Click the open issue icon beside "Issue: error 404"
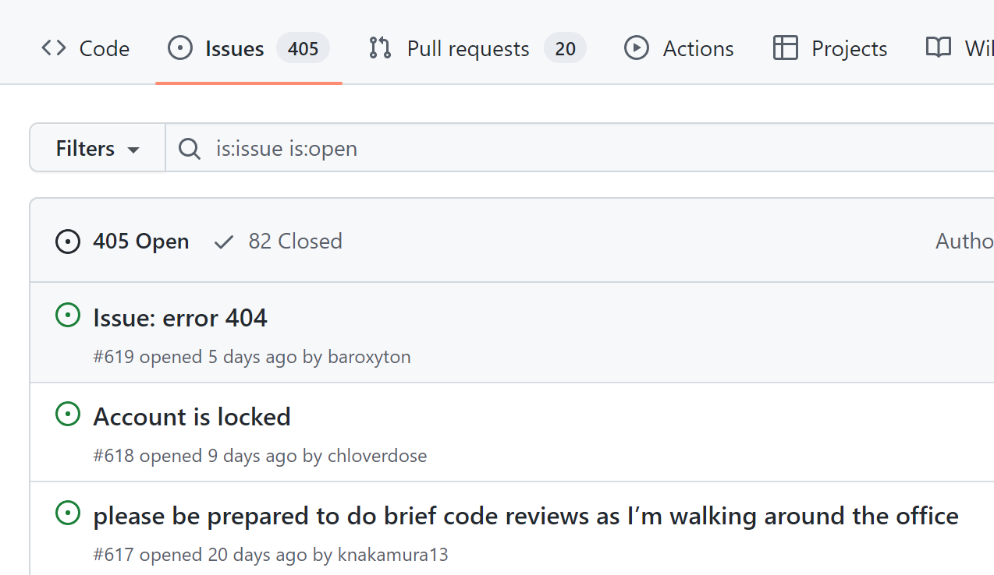 68,315
